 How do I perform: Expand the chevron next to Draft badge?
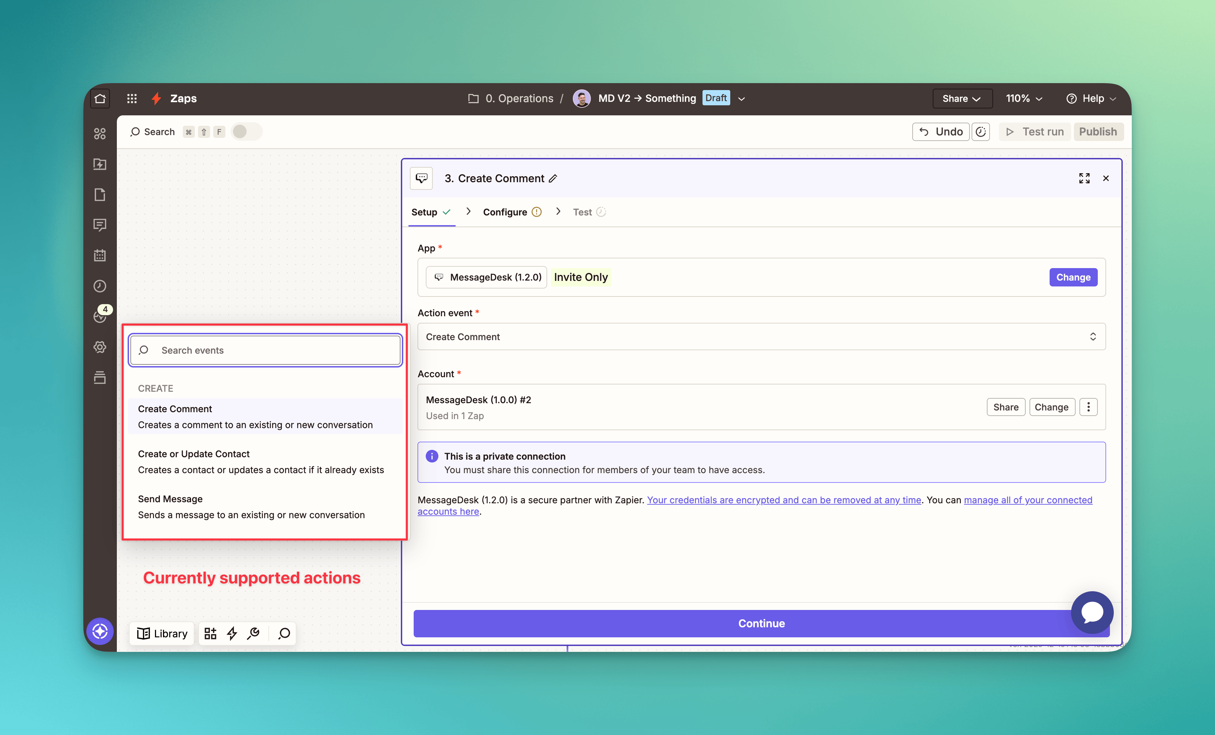pyautogui.click(x=742, y=99)
